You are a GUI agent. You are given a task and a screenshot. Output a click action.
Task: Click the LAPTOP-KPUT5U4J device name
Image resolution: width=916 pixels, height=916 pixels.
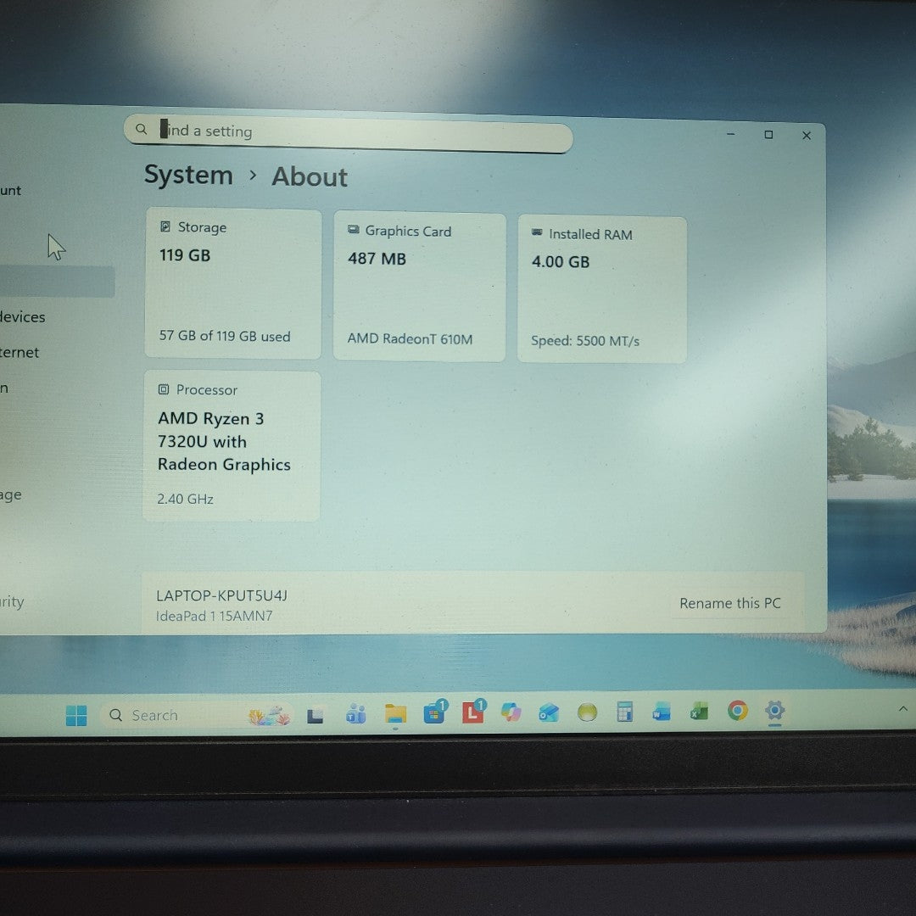point(222,595)
